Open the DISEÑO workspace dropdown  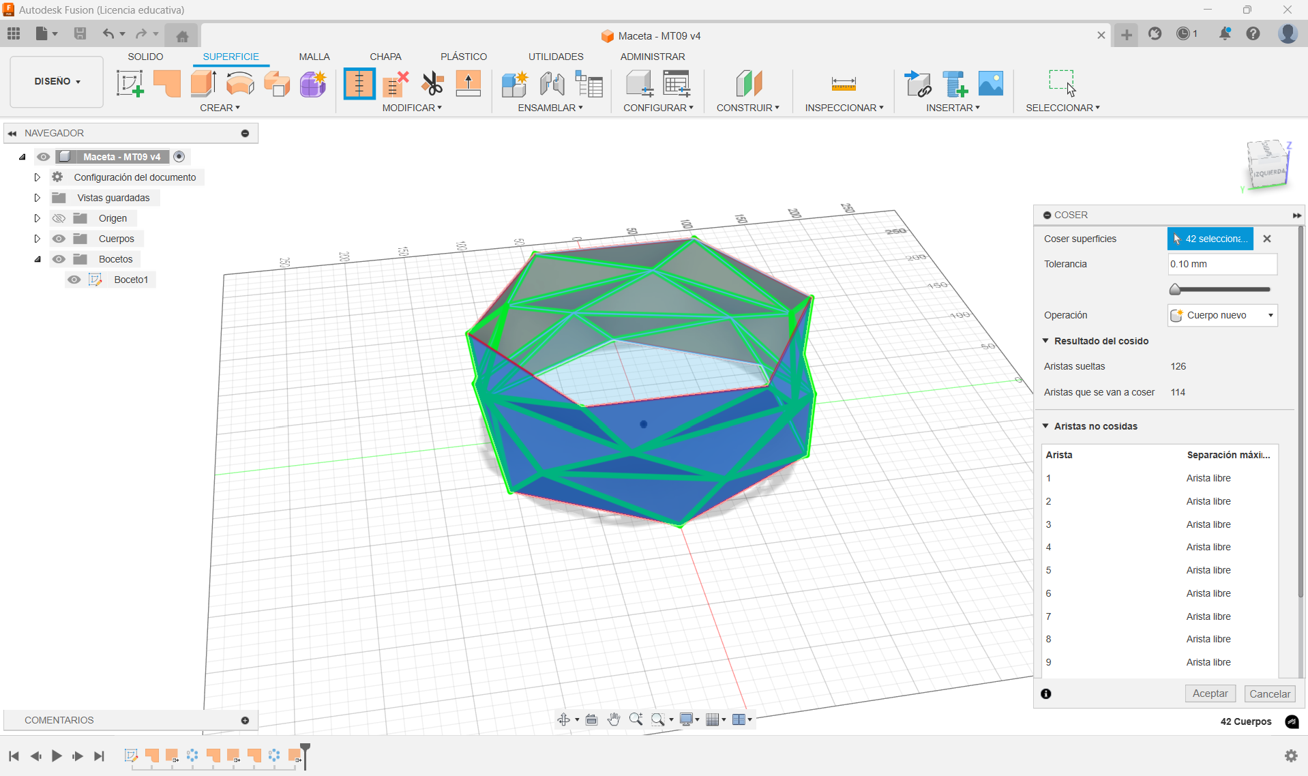(57, 82)
